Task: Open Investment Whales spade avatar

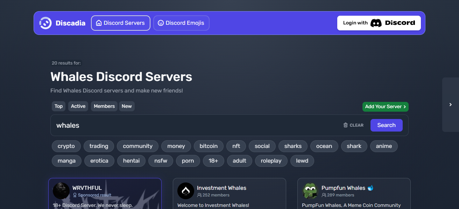Action: click(x=186, y=191)
